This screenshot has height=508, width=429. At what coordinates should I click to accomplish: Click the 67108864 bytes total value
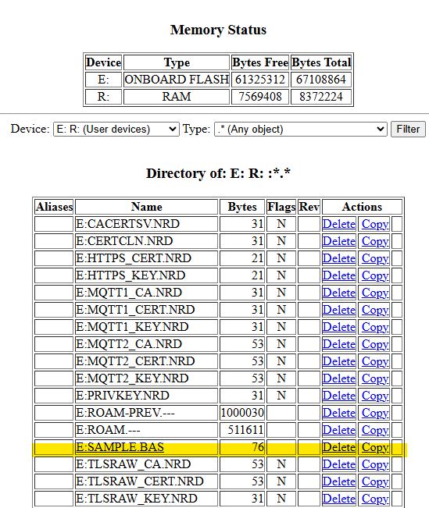[x=321, y=80]
